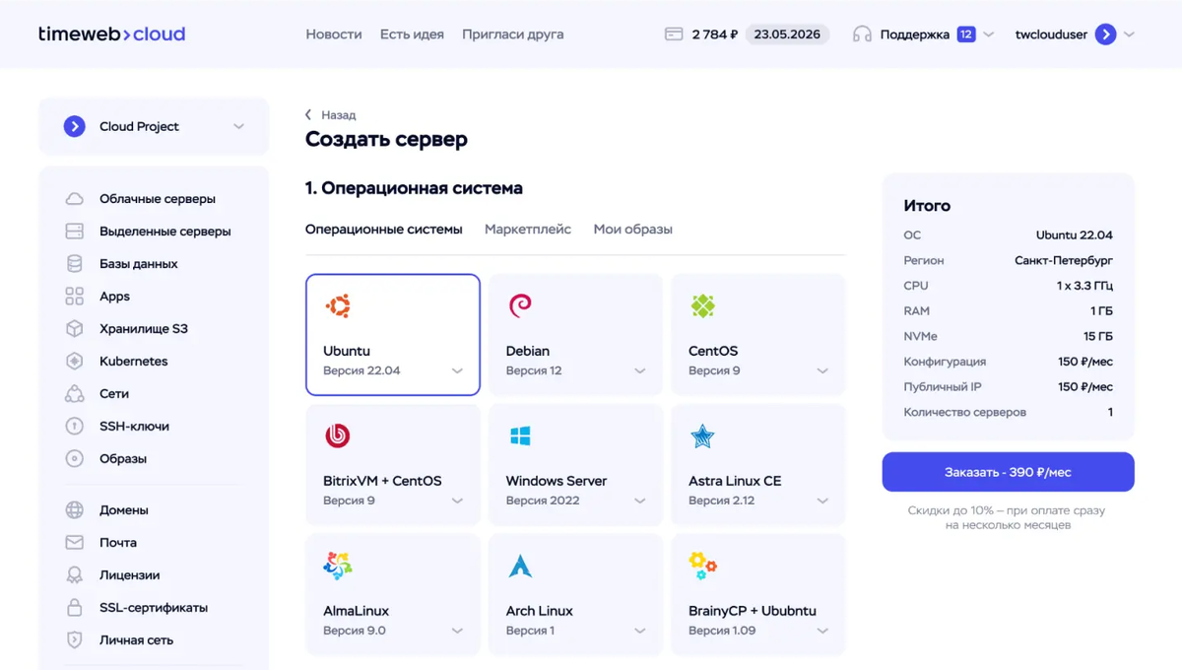The image size is (1182, 670).
Task: Click the Количество серверов summary label
Action: tap(965, 413)
